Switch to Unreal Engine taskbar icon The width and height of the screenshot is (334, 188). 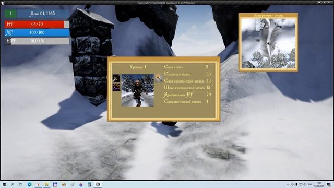click(x=98, y=184)
